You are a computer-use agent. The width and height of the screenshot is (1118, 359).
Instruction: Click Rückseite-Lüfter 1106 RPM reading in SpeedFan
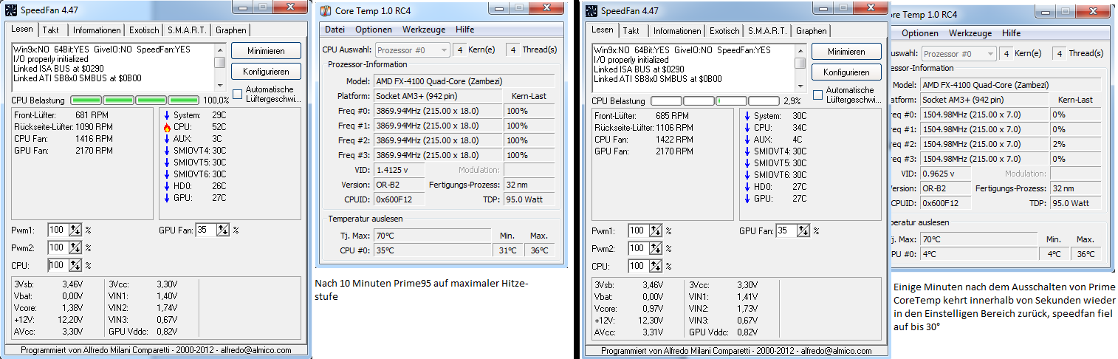point(644,128)
